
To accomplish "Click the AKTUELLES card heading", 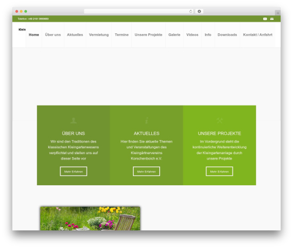I will tap(146, 134).
